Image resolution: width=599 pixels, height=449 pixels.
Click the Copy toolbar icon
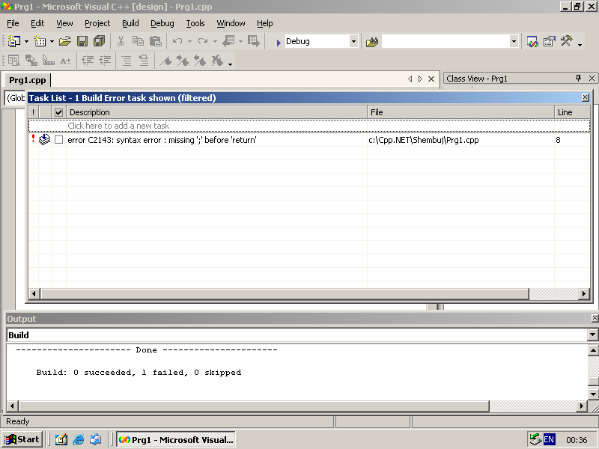click(138, 41)
